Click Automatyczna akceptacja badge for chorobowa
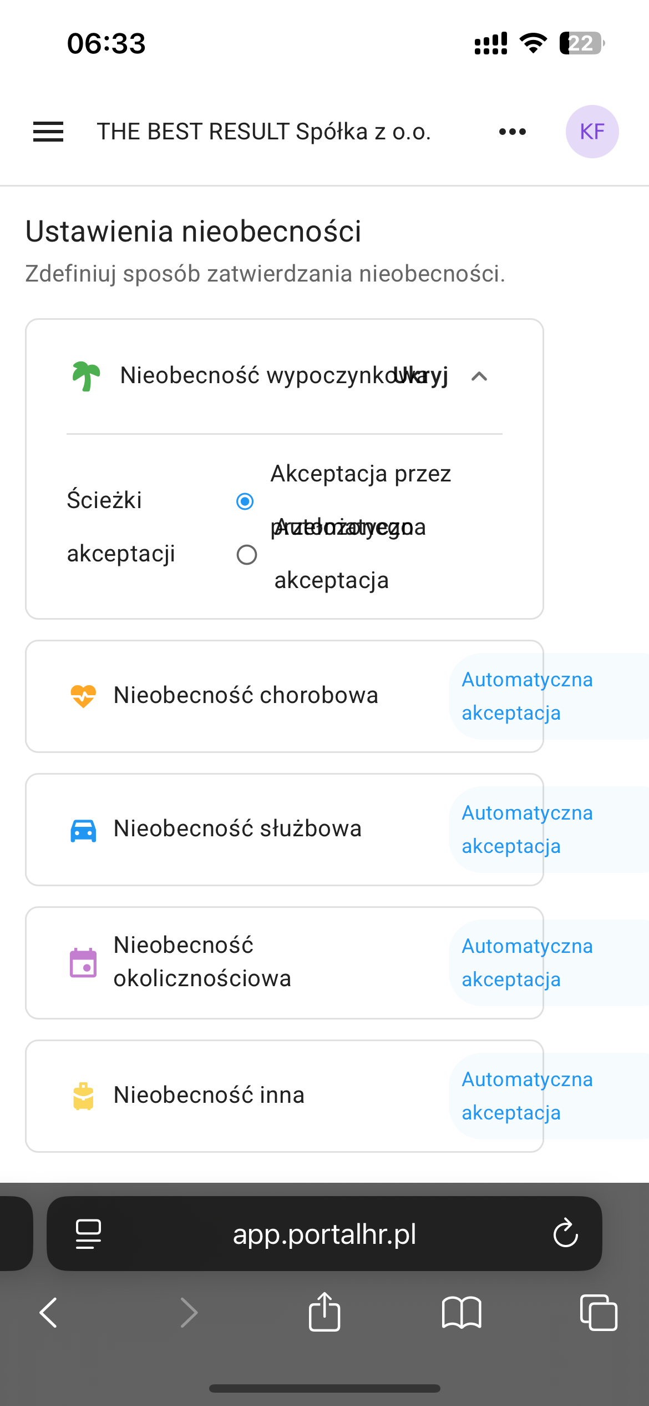The width and height of the screenshot is (649, 1406). point(527,696)
